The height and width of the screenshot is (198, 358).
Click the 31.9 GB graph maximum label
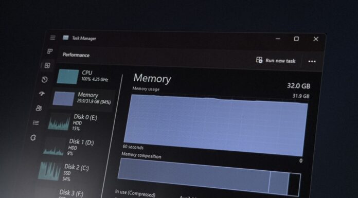(x=301, y=96)
